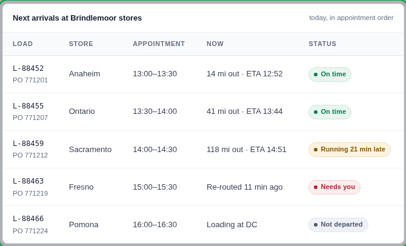Click the Fresno store cell
This screenshot has width=406, height=246.
81,187
